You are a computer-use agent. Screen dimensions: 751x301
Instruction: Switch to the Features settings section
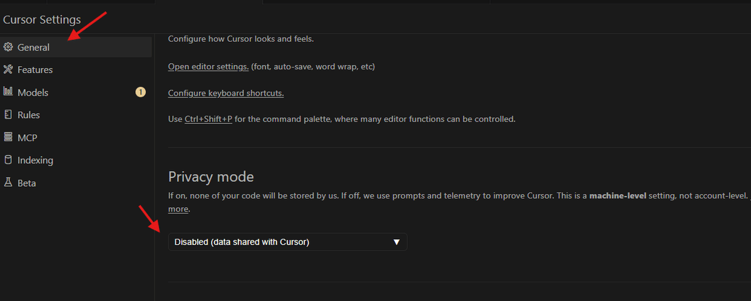[35, 70]
